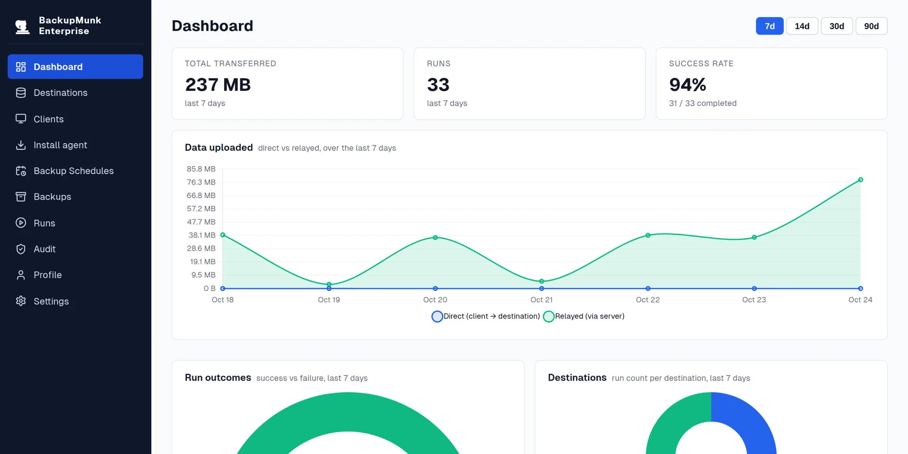Switch to 30d time range
The image size is (908, 454).
tap(837, 26)
